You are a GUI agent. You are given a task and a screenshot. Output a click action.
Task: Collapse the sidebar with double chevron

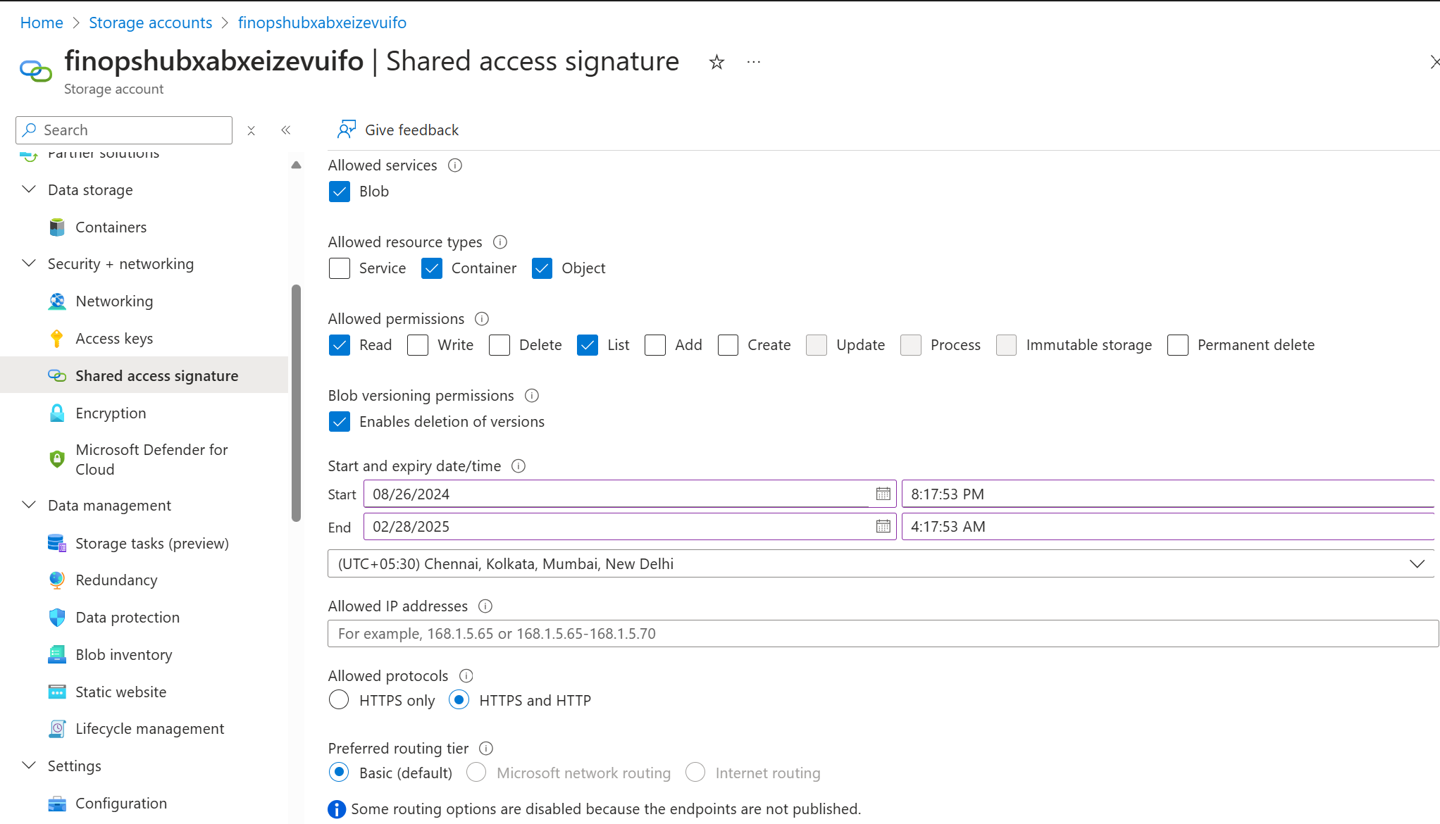286,130
